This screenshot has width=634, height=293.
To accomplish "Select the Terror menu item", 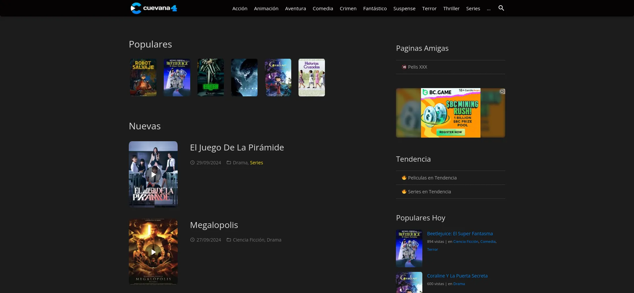I will (429, 9).
